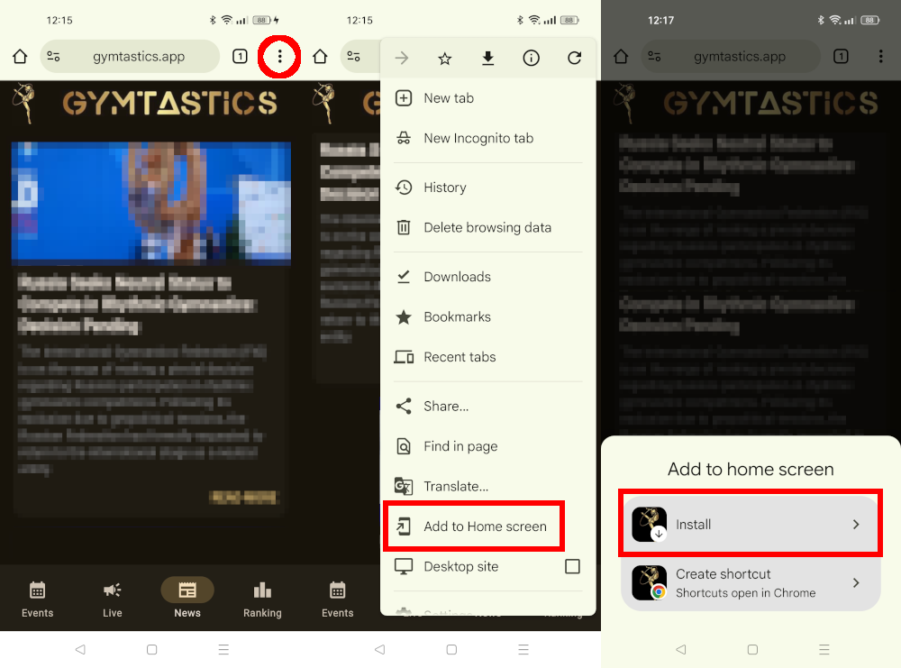Open New Incognito tab
Screen dimensions: 901x668
[478, 138]
